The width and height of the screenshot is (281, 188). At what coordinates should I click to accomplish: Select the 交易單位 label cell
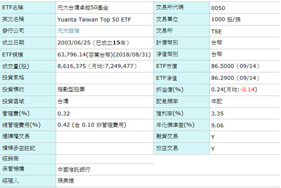(x=182, y=19)
